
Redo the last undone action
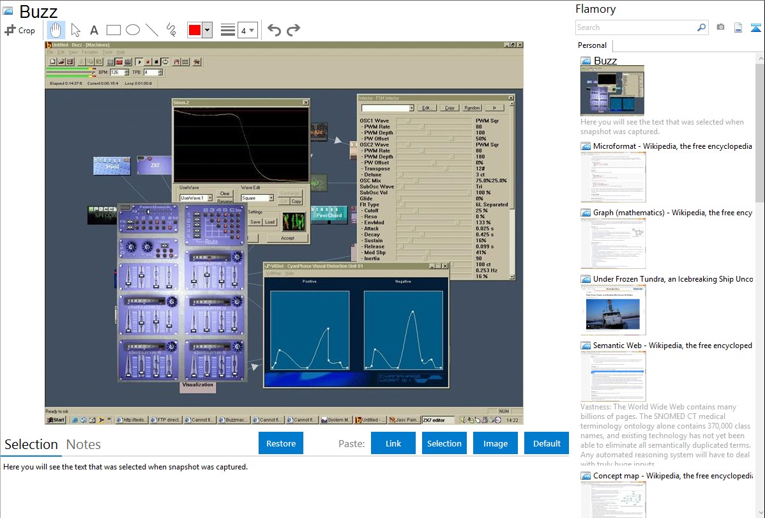(x=293, y=30)
